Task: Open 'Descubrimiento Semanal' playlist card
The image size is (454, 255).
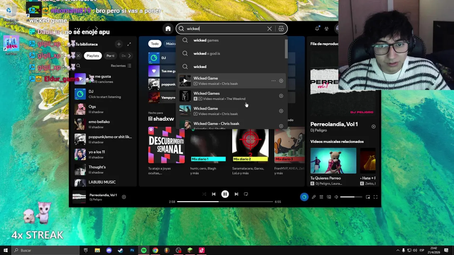Action: click(166, 151)
